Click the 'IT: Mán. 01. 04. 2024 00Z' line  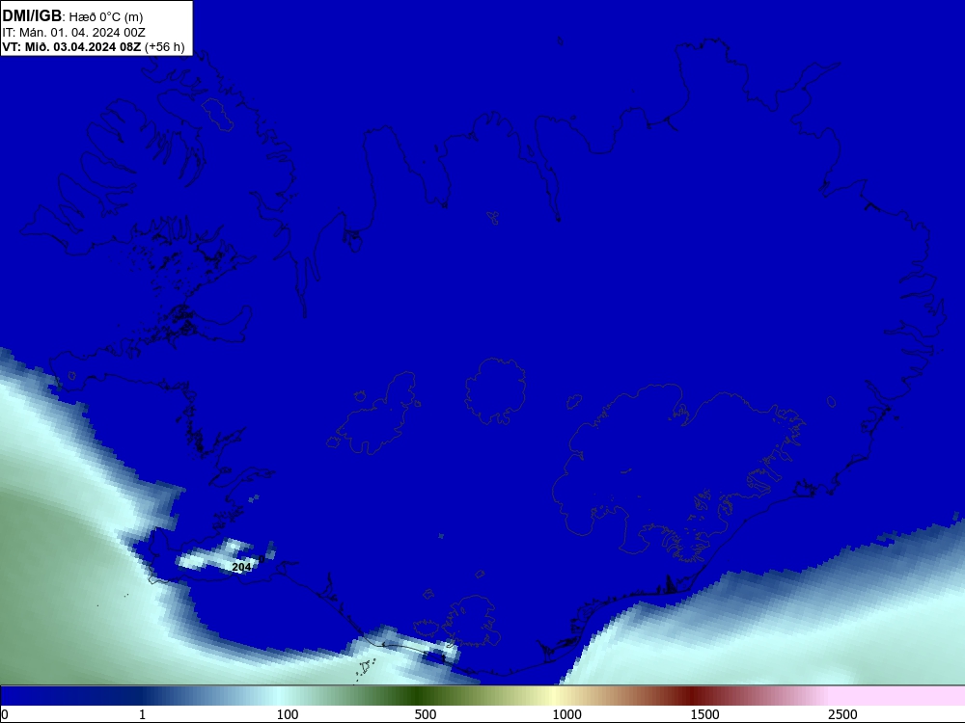point(74,33)
